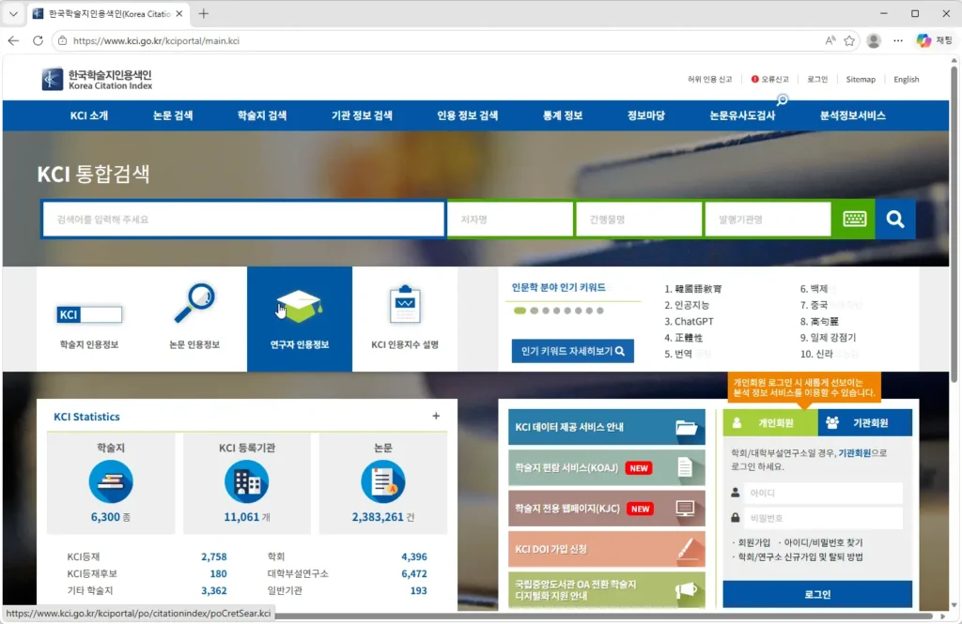View site information lock icon
This screenshot has width=962, height=624.
coord(62,40)
